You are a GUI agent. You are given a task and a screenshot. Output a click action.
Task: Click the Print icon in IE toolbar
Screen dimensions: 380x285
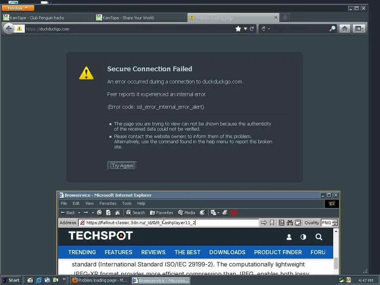pos(225,213)
